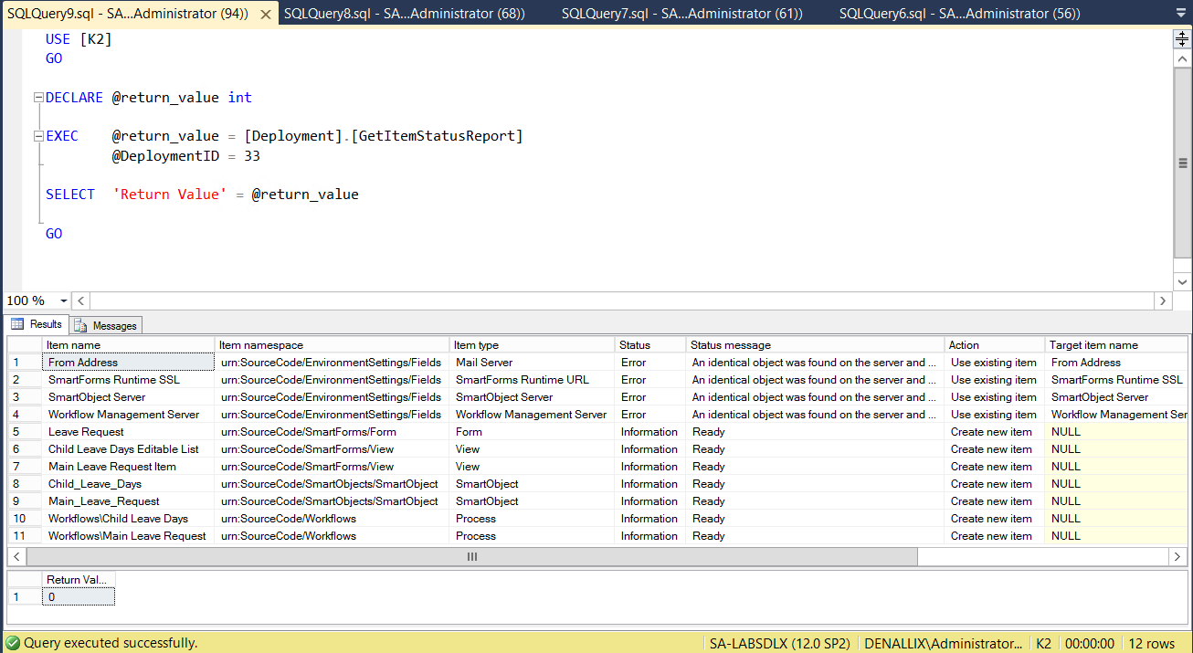Click the Return Value cell showing 0
This screenshot has height=653, width=1193.
79,596
